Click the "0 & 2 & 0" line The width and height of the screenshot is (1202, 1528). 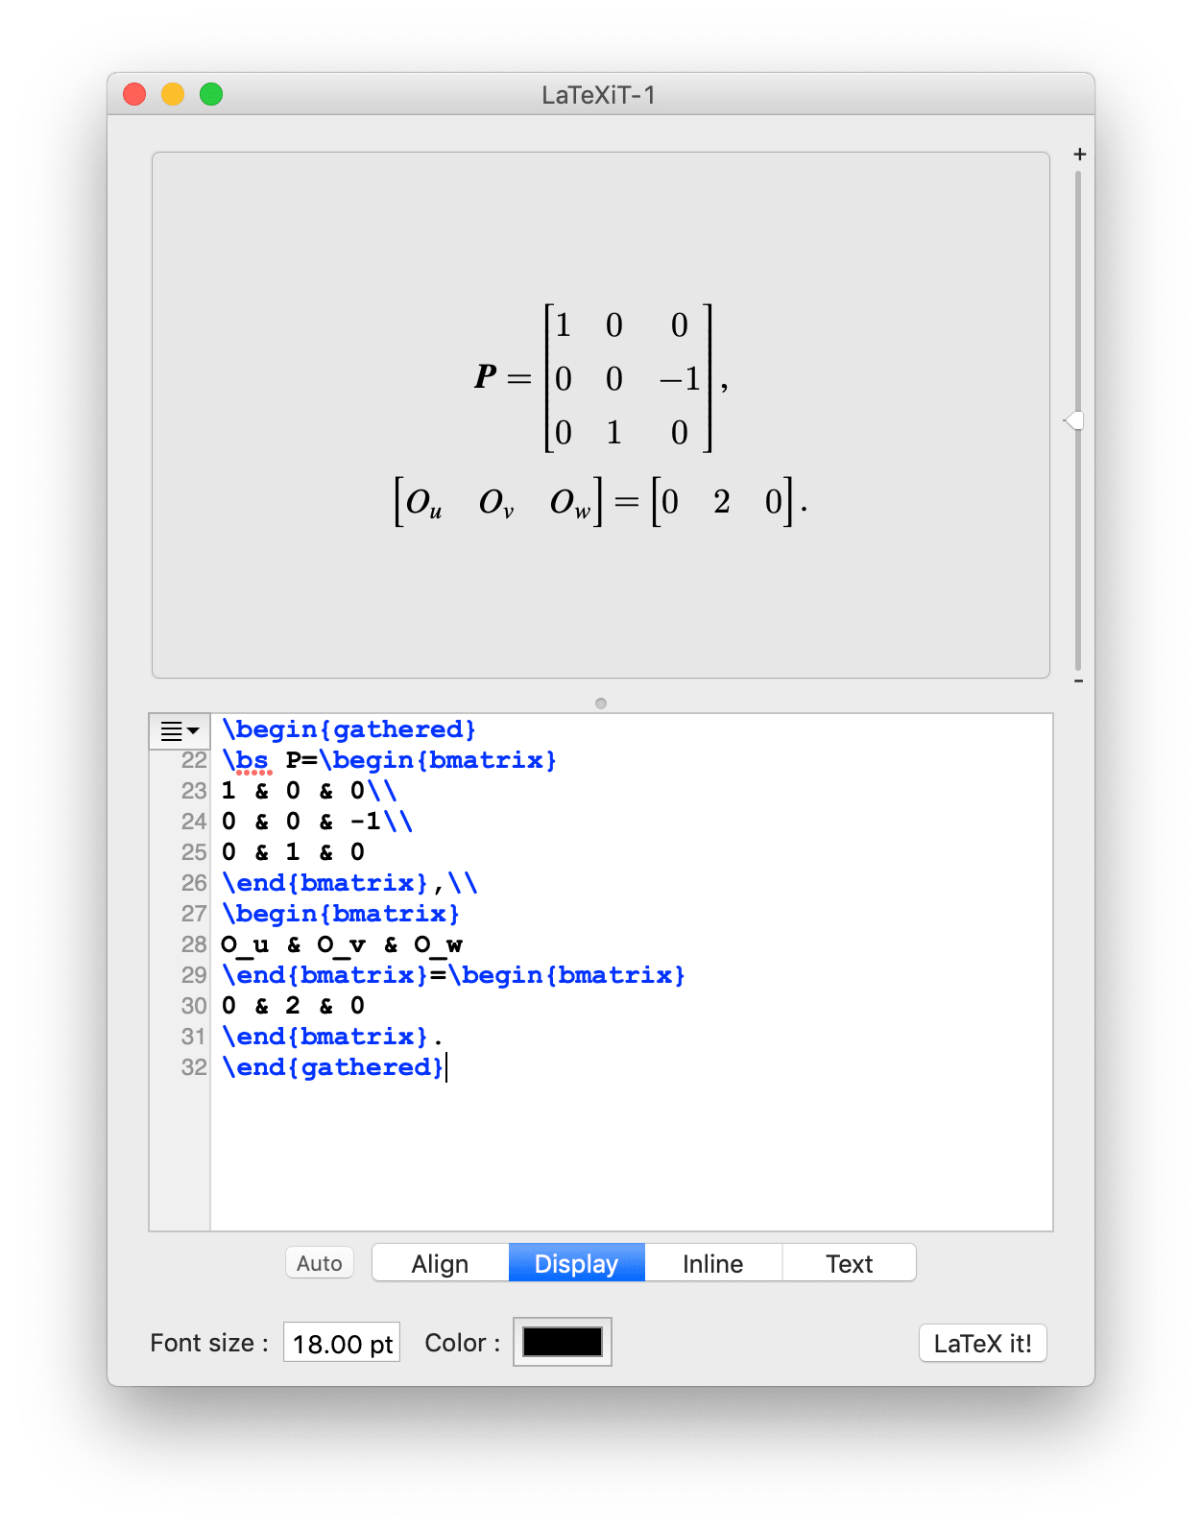click(x=293, y=1006)
